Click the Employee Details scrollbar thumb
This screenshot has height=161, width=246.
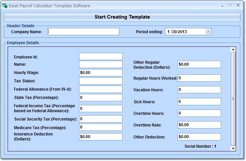tap(233, 99)
